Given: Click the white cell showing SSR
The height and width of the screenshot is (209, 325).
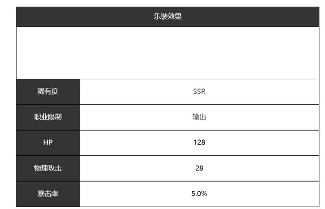Looking at the screenshot, I should click(255, 91).
